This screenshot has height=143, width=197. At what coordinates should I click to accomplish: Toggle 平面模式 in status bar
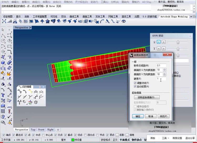tap(125, 140)
